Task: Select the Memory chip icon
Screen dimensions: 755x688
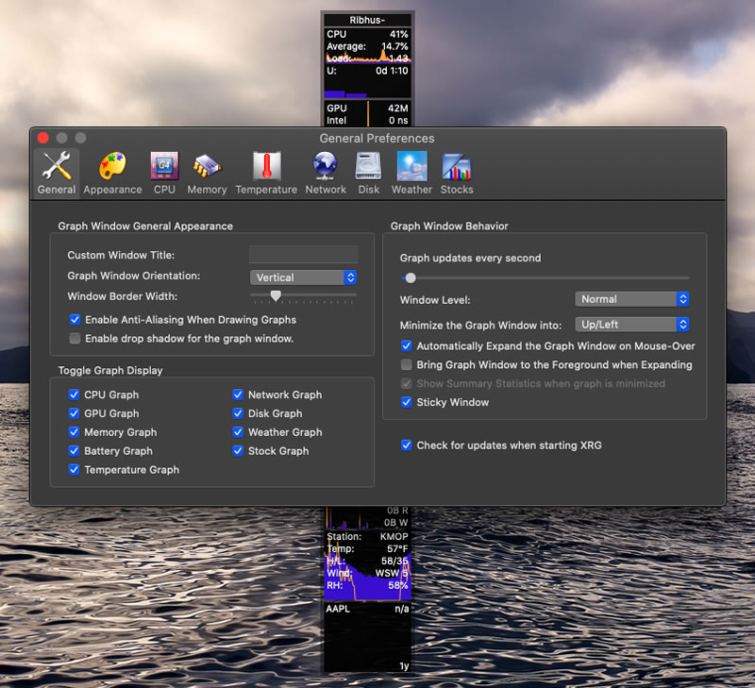Action: [207, 168]
